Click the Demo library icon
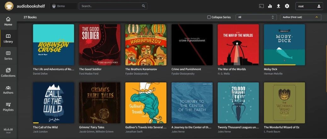 point(54,6)
